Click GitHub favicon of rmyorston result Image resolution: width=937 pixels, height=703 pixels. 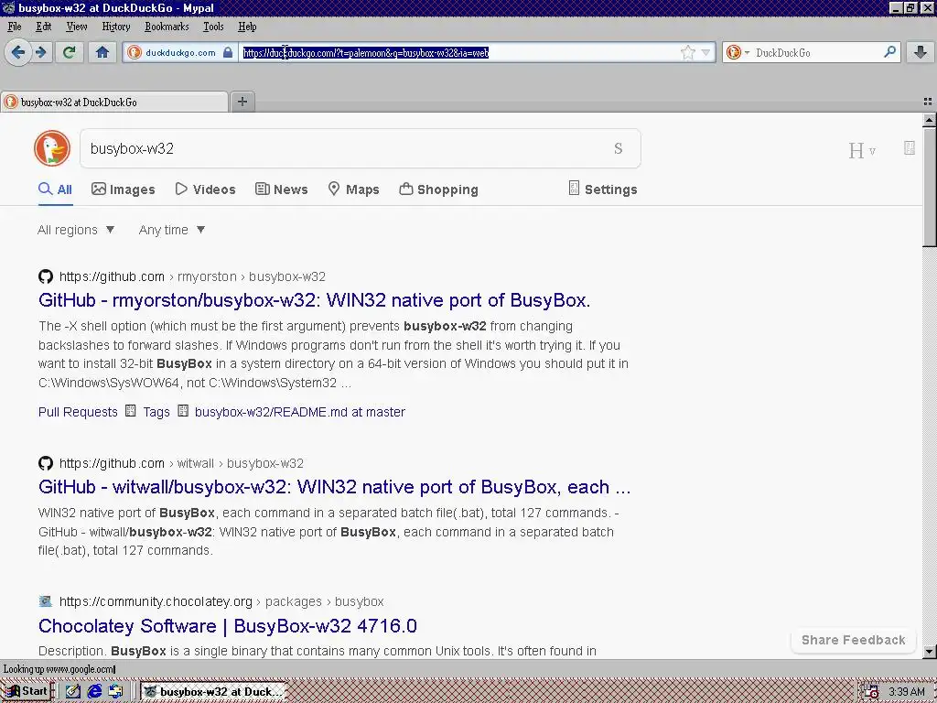click(x=46, y=276)
